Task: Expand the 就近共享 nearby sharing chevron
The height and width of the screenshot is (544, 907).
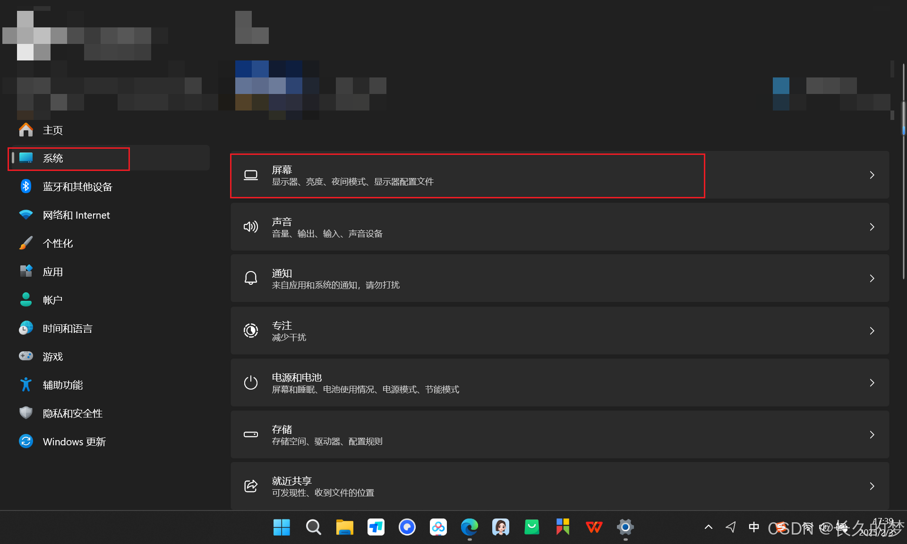Action: pos(872,486)
